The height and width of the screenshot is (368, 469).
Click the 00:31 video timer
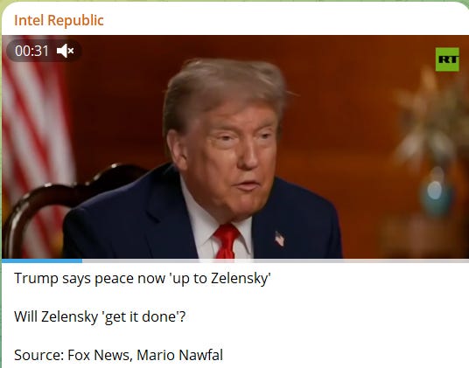click(x=31, y=51)
